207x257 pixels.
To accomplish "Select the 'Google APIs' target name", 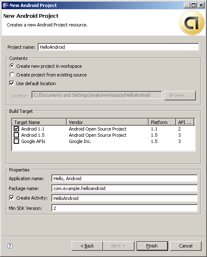I will pos(33,141).
